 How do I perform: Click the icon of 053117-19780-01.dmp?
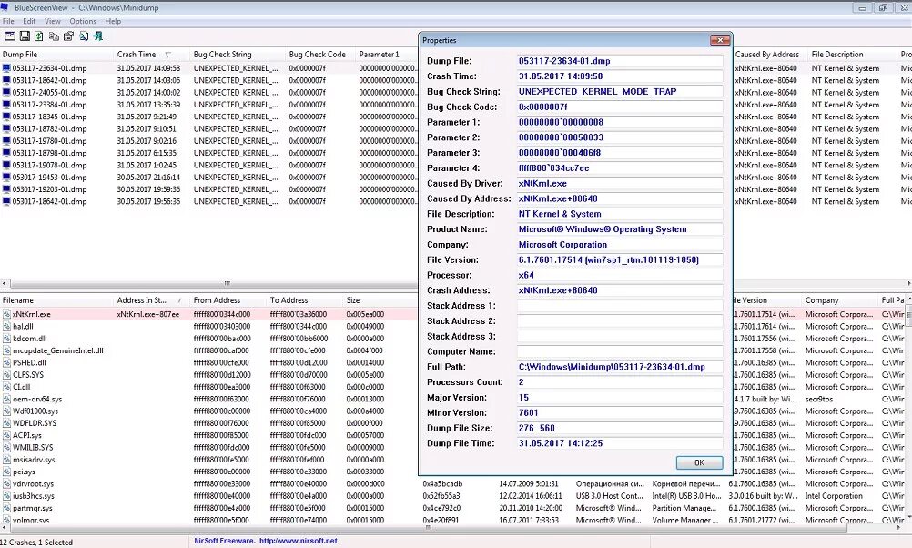6,141
